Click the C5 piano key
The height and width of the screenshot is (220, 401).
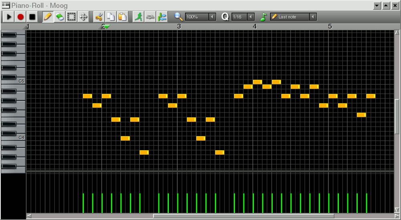[x=21, y=81]
